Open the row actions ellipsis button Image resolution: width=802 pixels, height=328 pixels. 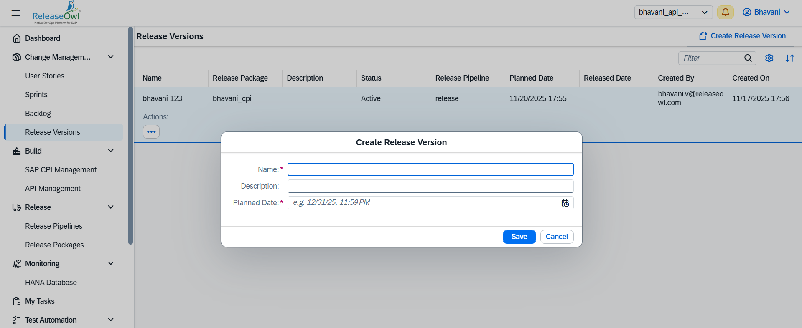151,132
